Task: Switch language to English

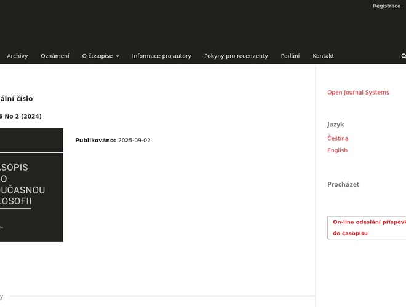Action: click(x=337, y=150)
